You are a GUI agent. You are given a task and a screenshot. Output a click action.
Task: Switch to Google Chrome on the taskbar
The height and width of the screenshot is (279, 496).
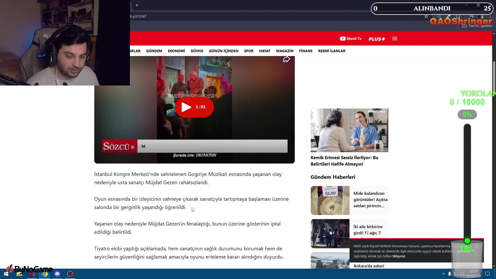pyautogui.click(x=45, y=274)
